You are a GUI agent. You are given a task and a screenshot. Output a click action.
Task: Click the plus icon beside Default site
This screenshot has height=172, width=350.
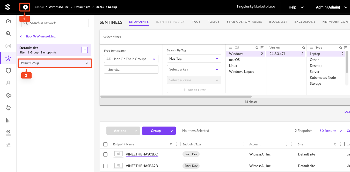(x=85, y=50)
